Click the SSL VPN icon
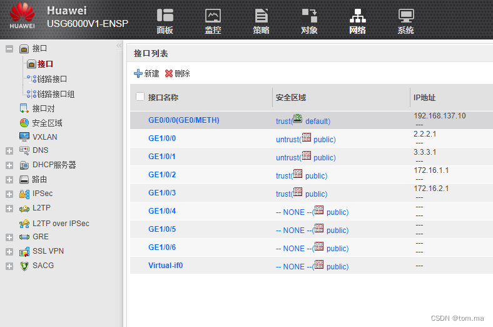Viewport: 493px width, 327px height. click(x=24, y=251)
